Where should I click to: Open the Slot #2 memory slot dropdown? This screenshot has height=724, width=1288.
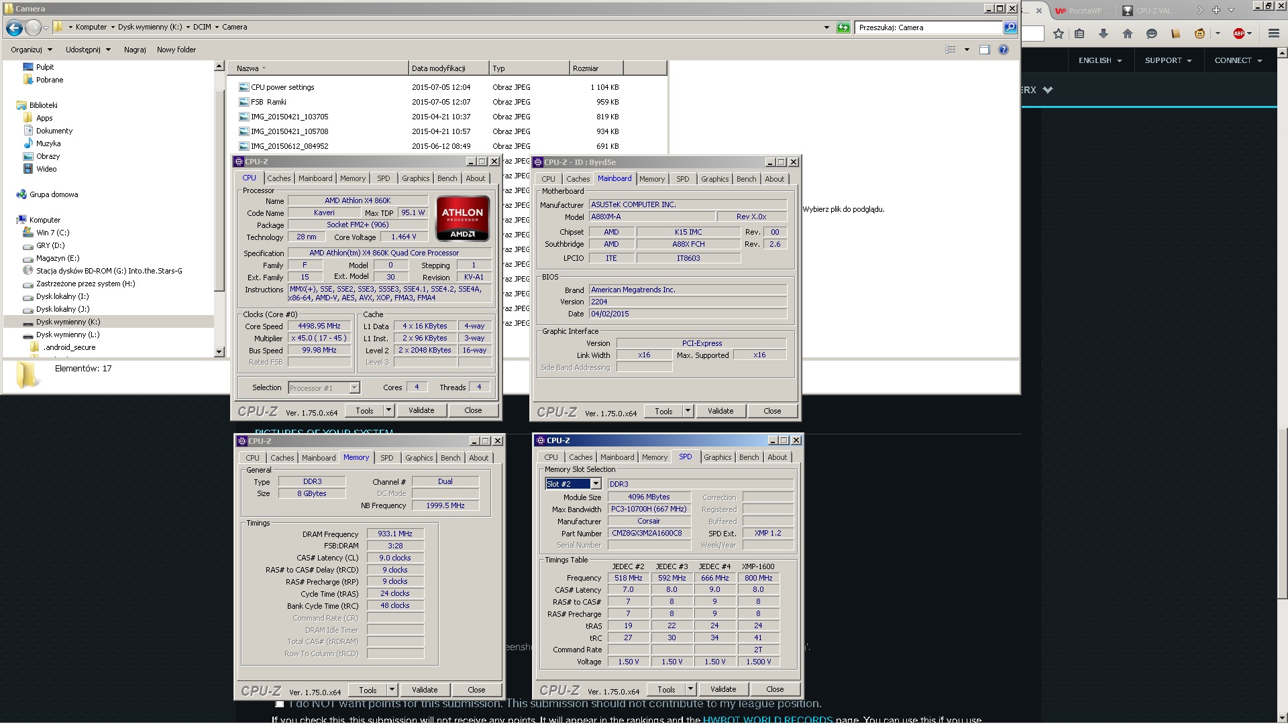(596, 484)
